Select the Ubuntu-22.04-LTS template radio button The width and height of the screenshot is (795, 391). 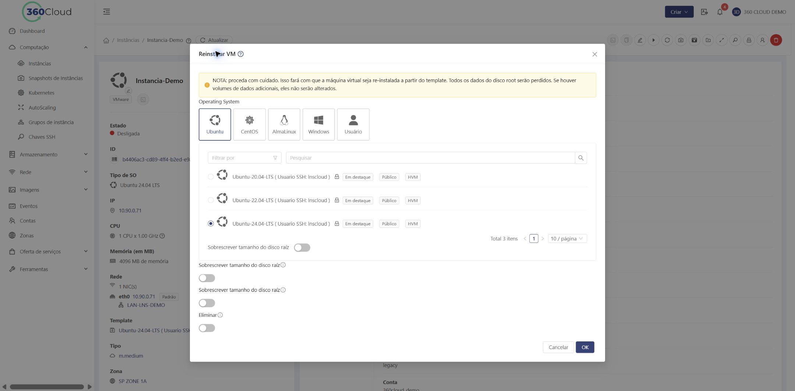(x=211, y=200)
